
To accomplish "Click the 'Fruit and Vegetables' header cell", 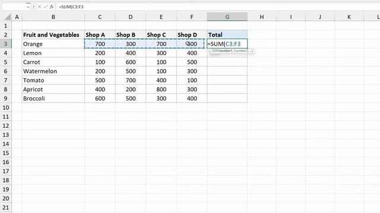I will pos(53,35).
